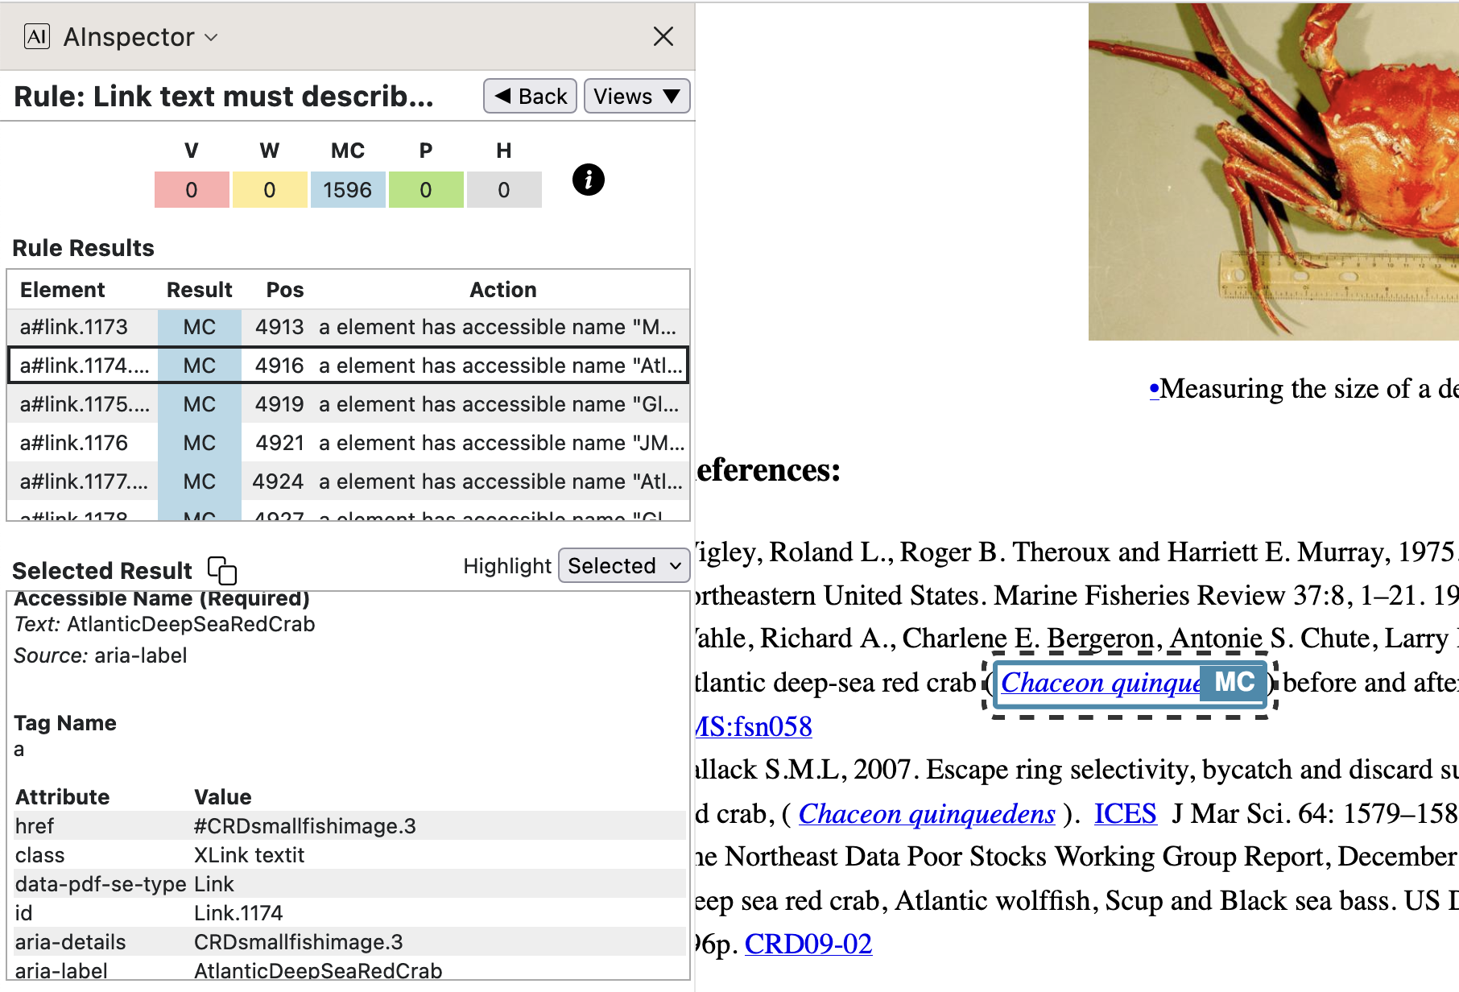The image size is (1459, 992).
Task: Click the red crab photo
Action: 1272,171
